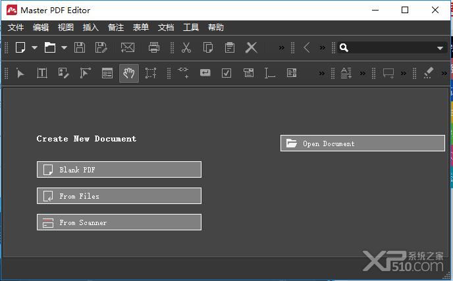The width and height of the screenshot is (453, 281).
Task: Click the Check Box form field icon
Action: pos(226,73)
